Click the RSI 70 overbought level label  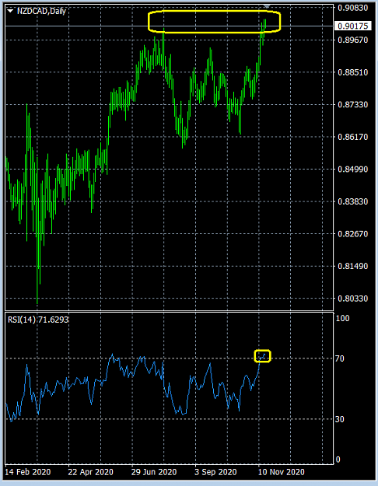point(340,358)
